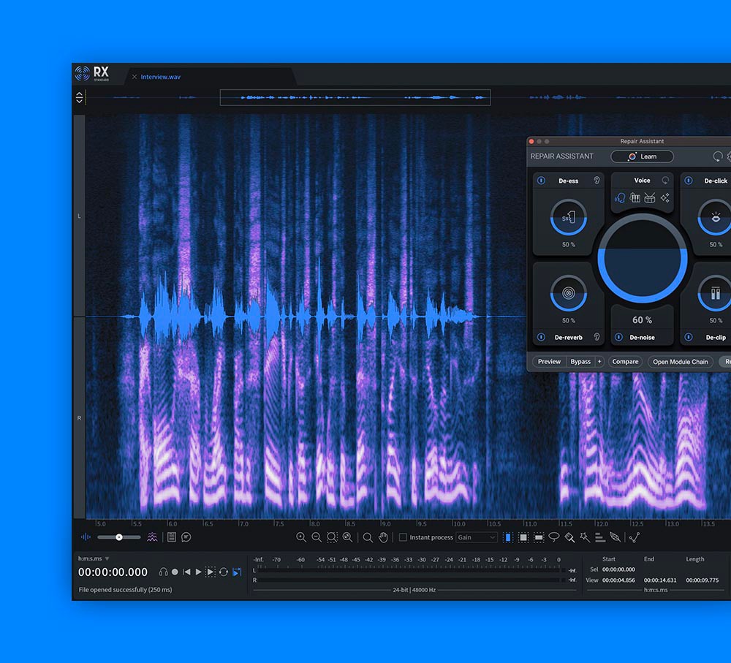Toggle De-clip module power button
Viewport: 731px width, 663px height.
pyautogui.click(x=689, y=337)
